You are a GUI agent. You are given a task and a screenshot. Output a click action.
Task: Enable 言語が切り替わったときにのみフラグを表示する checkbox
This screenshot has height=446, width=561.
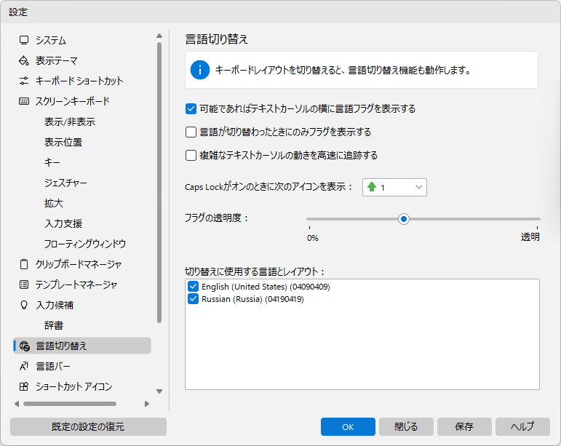[191, 132]
